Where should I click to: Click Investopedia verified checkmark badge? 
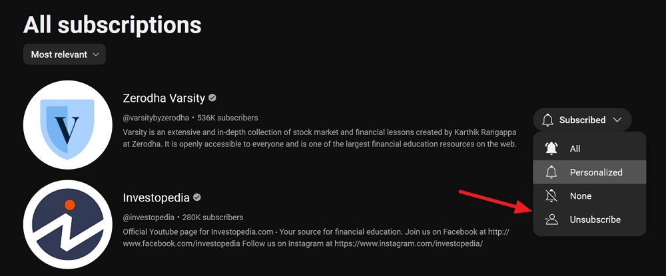[x=197, y=198]
